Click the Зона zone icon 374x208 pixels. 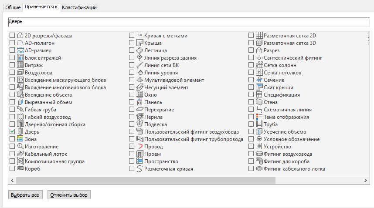(20, 139)
